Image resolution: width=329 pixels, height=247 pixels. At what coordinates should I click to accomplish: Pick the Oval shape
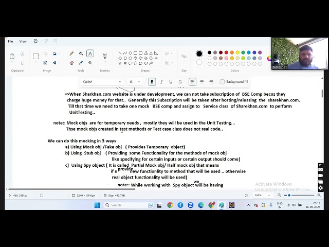point(130,53)
